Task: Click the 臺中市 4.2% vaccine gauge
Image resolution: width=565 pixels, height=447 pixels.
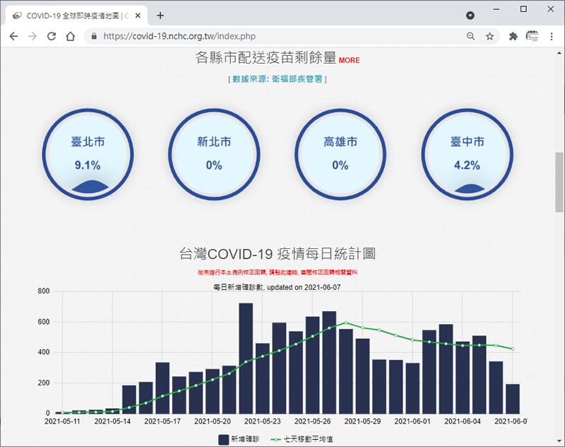Action: coord(467,154)
